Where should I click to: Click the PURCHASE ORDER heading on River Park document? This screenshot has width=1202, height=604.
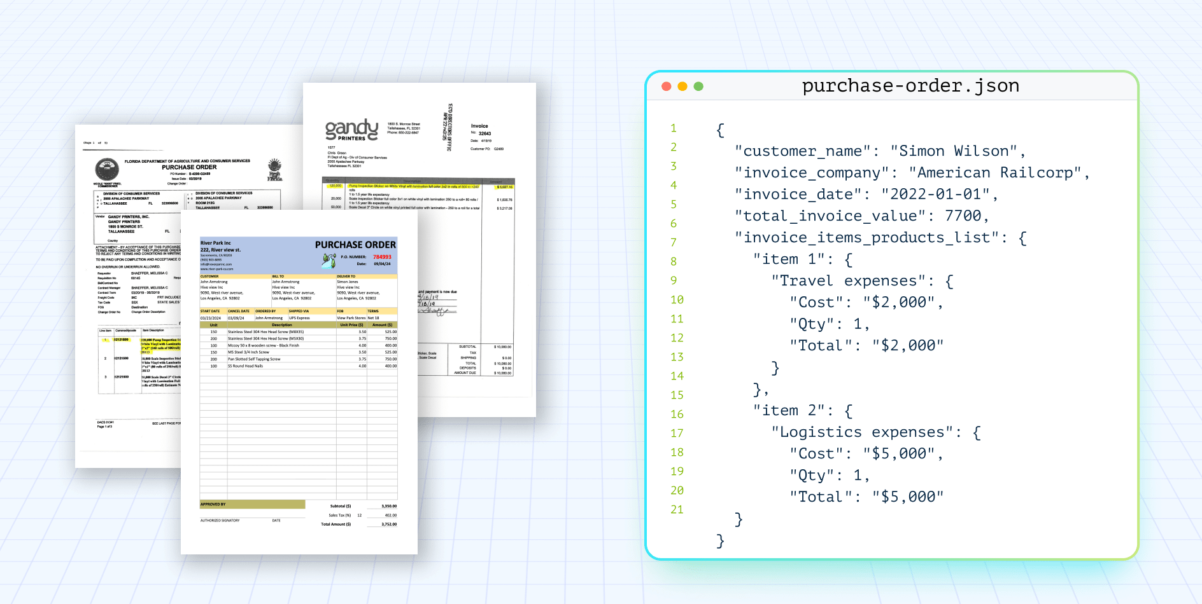coord(355,245)
